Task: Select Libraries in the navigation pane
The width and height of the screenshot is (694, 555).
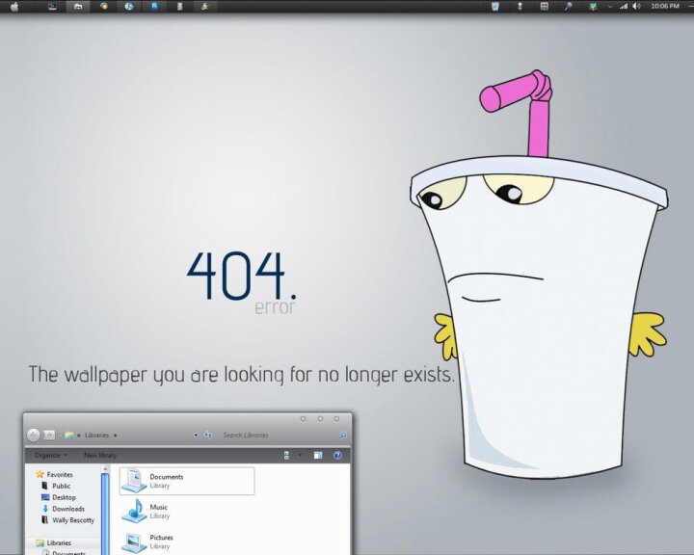Action: tap(54, 542)
